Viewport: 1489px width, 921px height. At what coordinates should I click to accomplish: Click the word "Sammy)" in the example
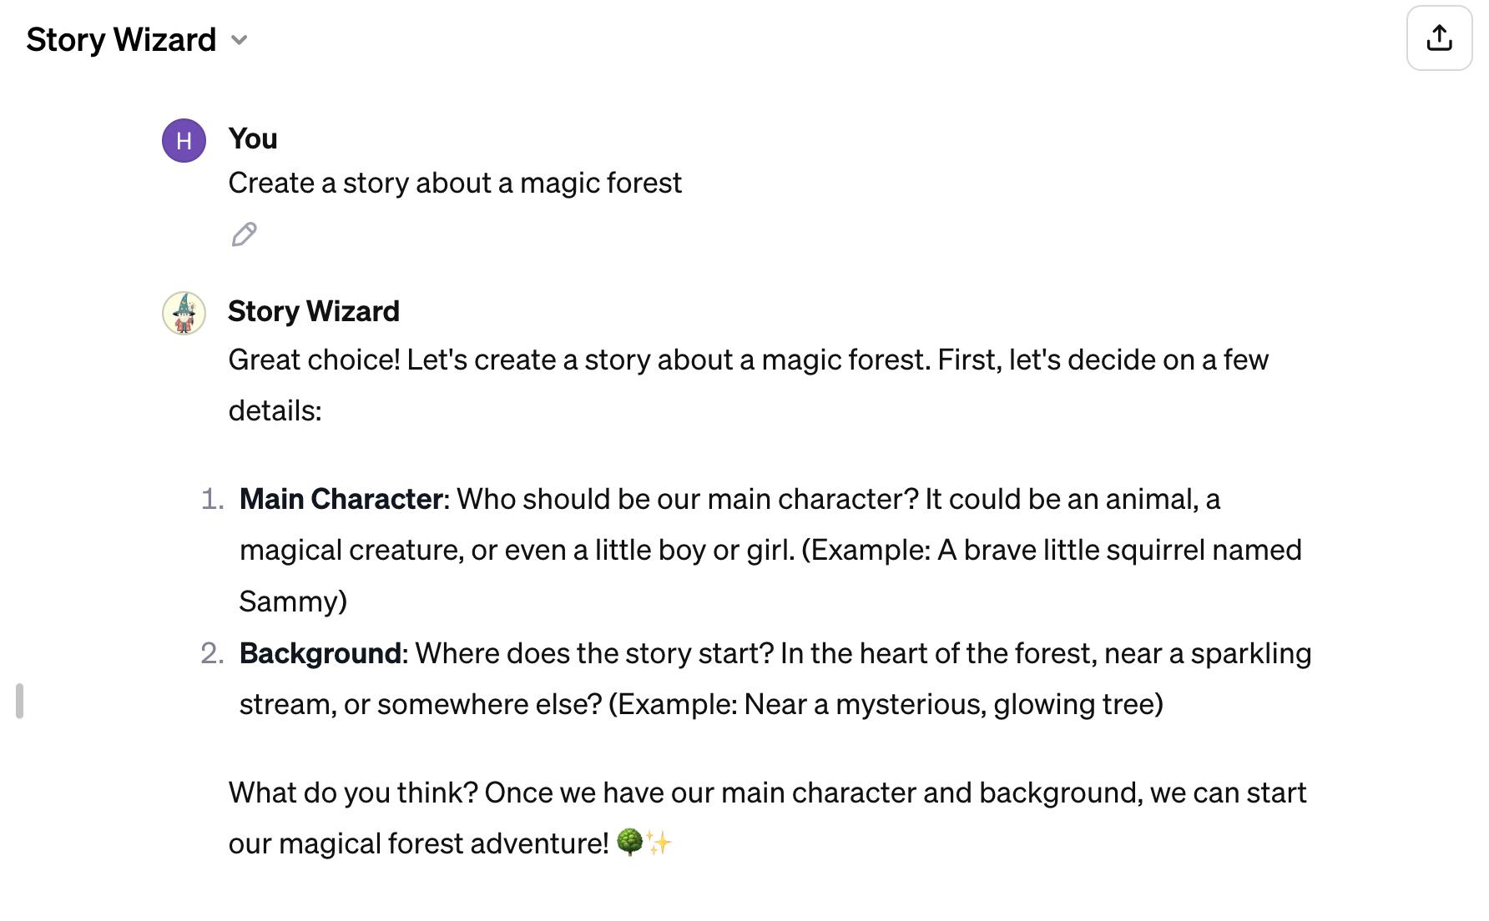[293, 601]
